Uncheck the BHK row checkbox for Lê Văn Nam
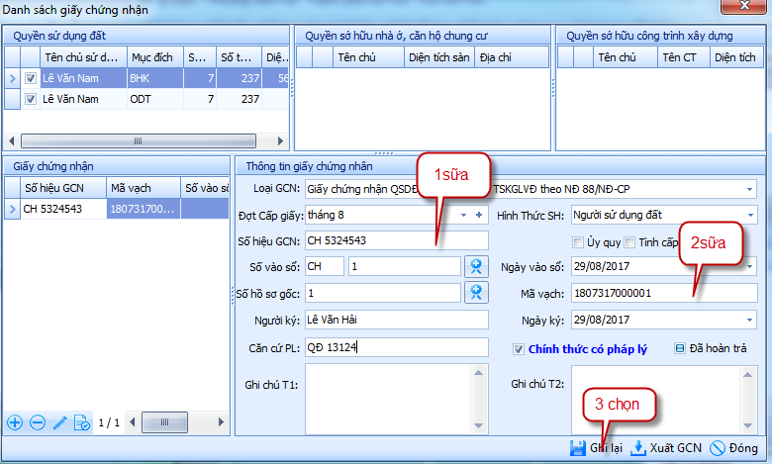 31,78
